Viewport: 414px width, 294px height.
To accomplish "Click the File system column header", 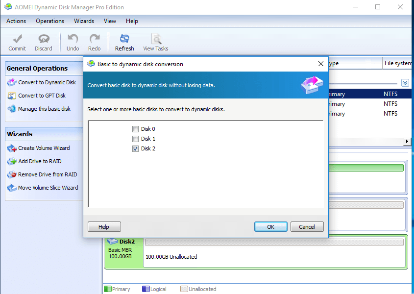I will click(x=398, y=63).
